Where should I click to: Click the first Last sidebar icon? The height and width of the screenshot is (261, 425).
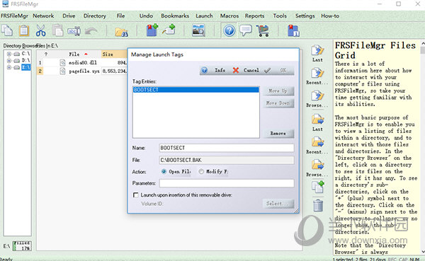[x=317, y=50]
